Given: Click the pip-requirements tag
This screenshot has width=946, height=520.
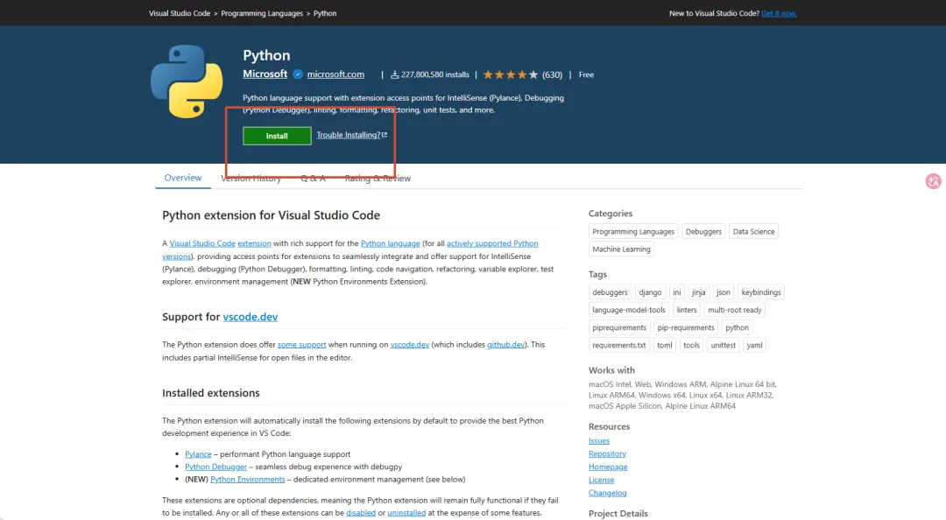Looking at the screenshot, I should [x=686, y=327].
